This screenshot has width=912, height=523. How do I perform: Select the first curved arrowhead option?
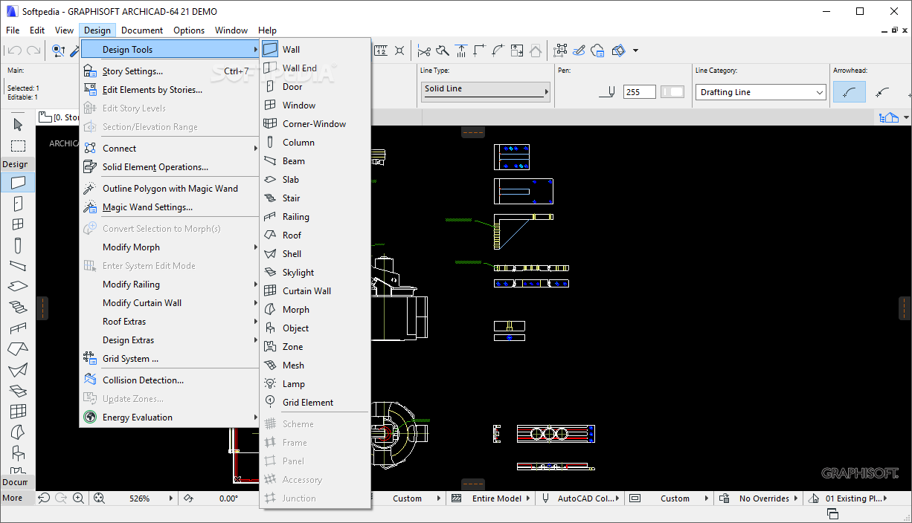click(850, 92)
